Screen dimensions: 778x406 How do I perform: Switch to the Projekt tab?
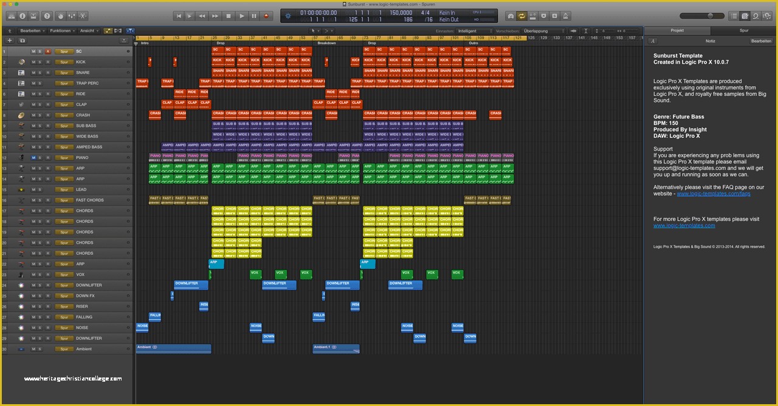[x=677, y=30]
